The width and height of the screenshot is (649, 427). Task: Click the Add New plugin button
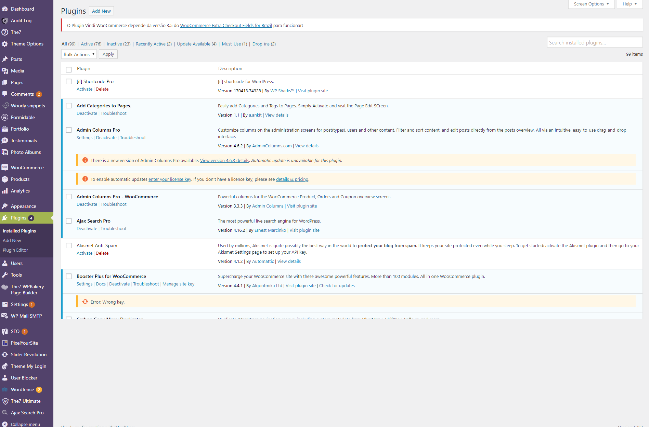point(101,11)
